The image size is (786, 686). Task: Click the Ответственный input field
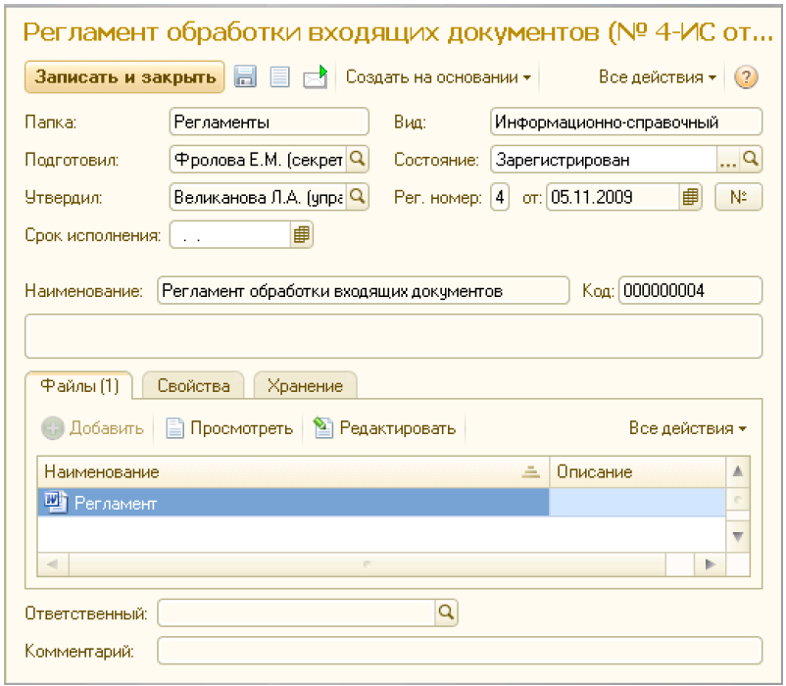[296, 612]
